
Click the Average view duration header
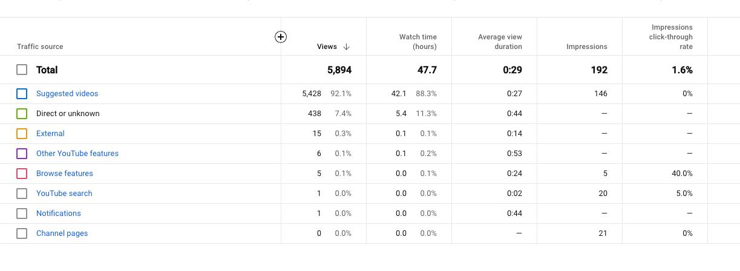500,42
